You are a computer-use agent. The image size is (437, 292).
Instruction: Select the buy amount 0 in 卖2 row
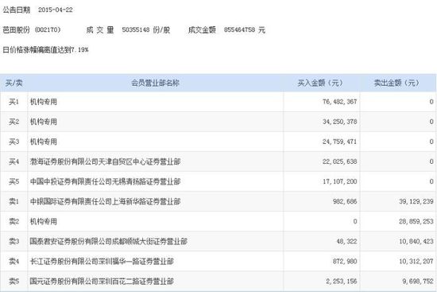click(x=355, y=222)
